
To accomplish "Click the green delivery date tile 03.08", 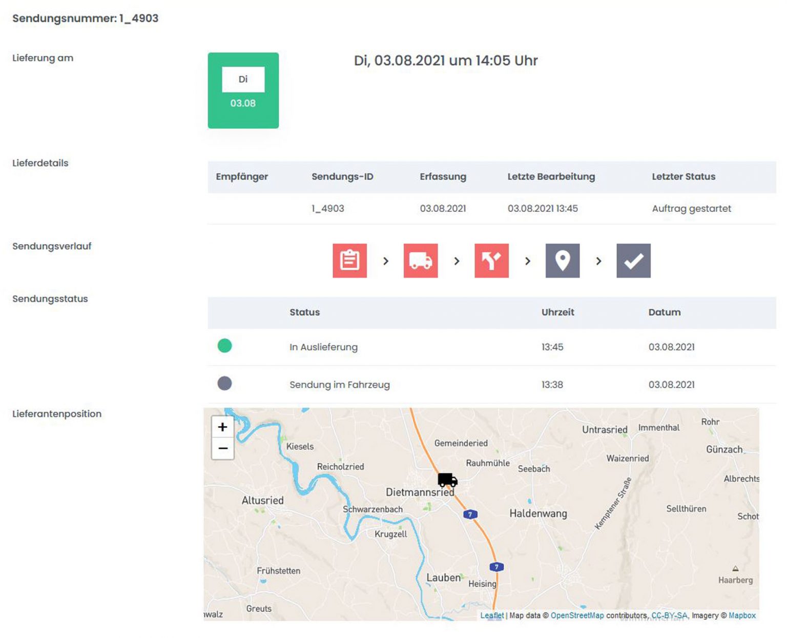I will [243, 90].
